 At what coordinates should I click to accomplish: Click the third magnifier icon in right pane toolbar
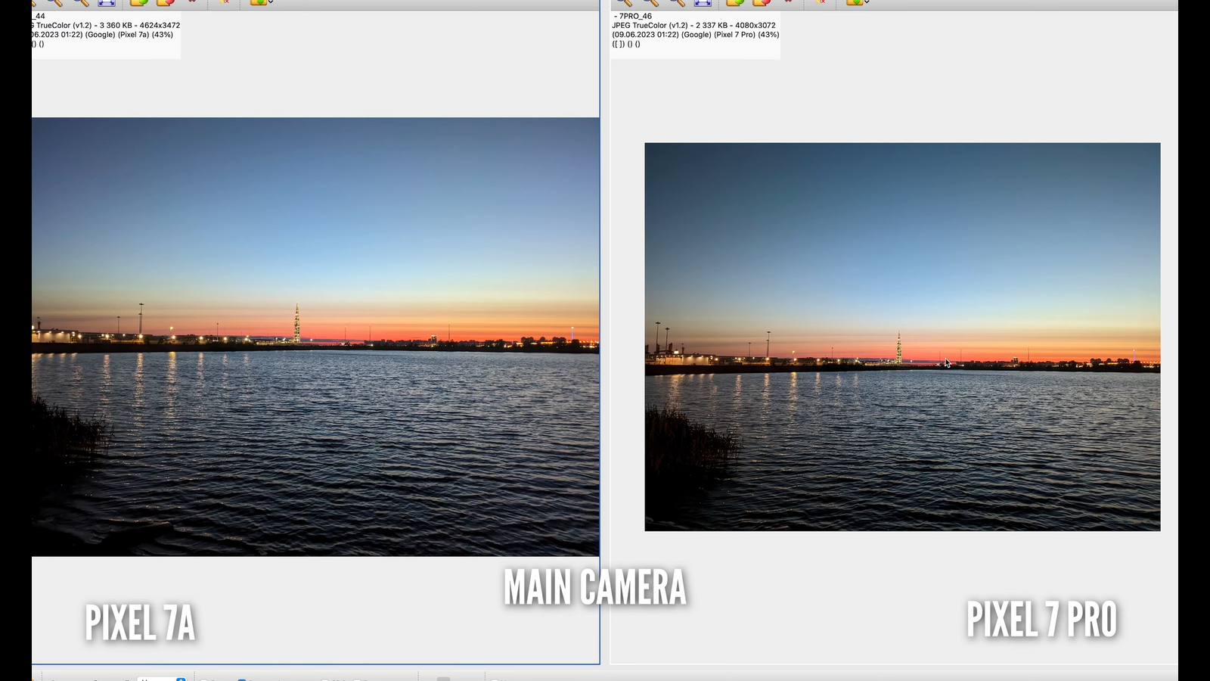(x=676, y=2)
